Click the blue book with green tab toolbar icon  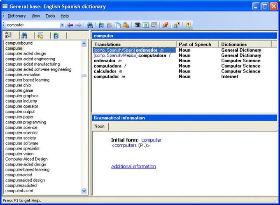pyautogui.click(x=101, y=25)
